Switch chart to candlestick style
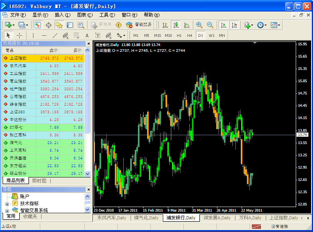The image size is (313, 232). 176,25
